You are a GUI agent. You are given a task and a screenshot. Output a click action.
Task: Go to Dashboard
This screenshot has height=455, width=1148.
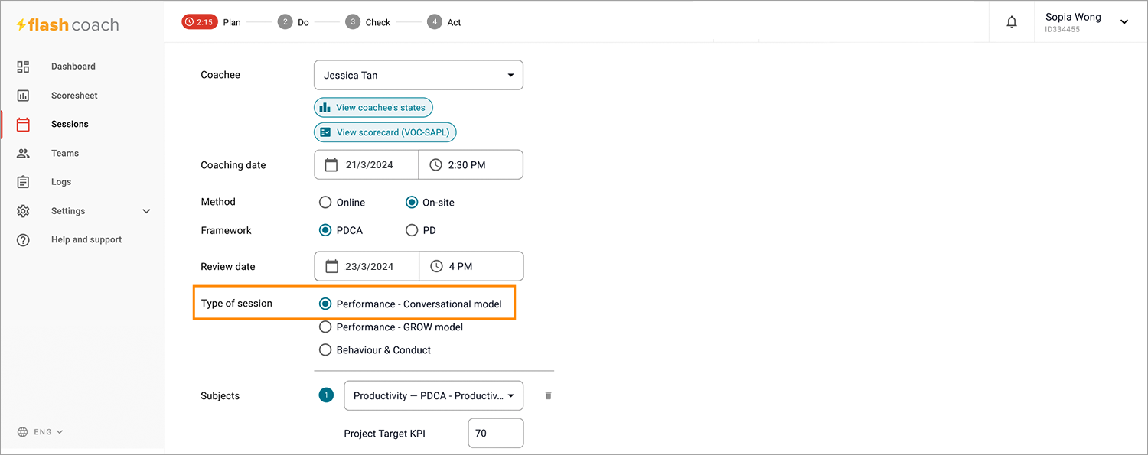coord(73,67)
